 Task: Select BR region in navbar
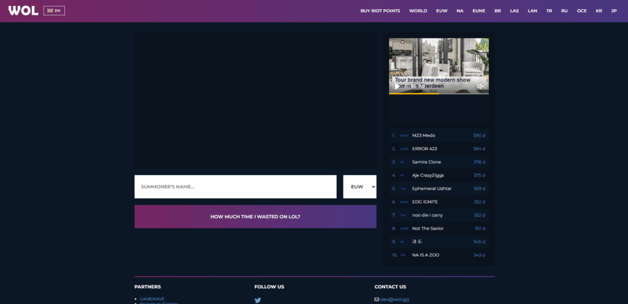497,11
